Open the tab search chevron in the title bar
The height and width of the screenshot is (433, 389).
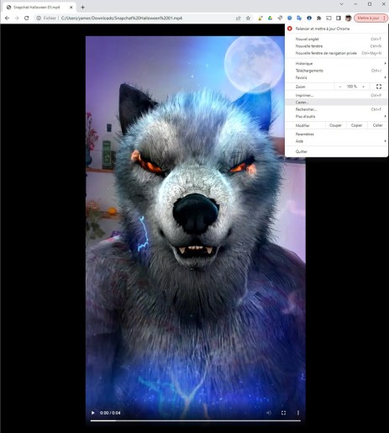click(341, 4)
